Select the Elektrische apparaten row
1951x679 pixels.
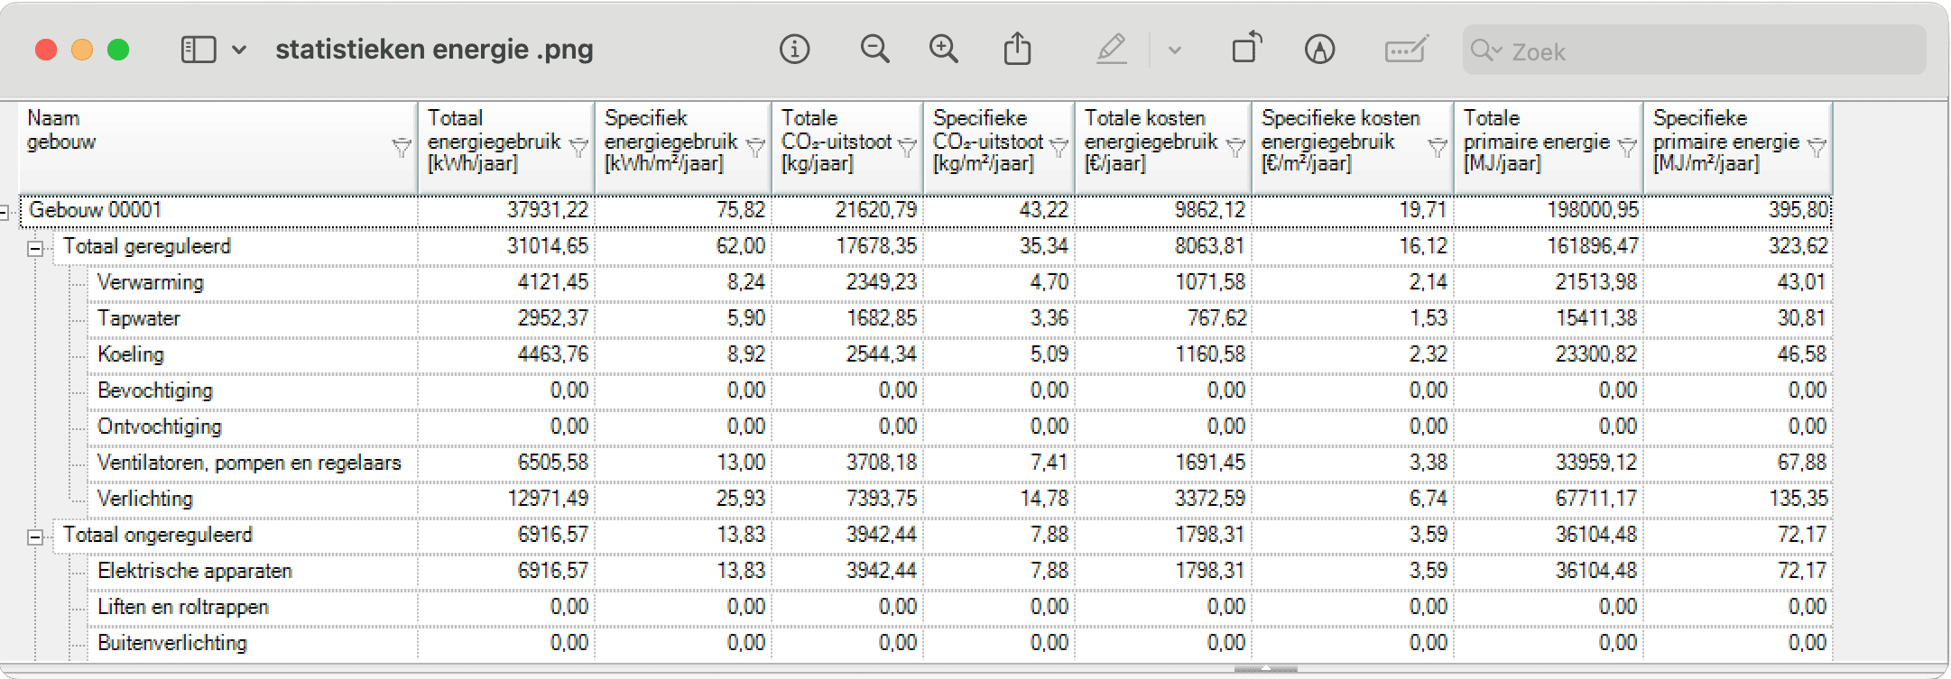click(x=960, y=571)
